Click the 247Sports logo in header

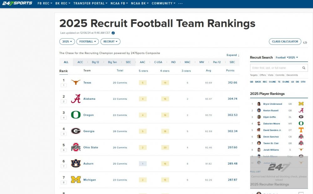pos(17,3)
